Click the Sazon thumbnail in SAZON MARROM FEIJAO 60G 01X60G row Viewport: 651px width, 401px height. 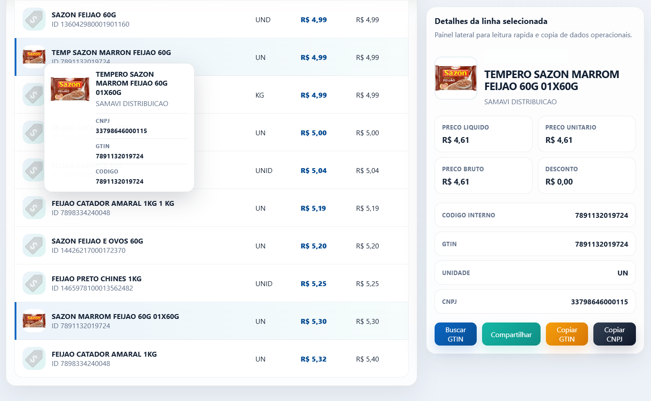[x=34, y=321]
